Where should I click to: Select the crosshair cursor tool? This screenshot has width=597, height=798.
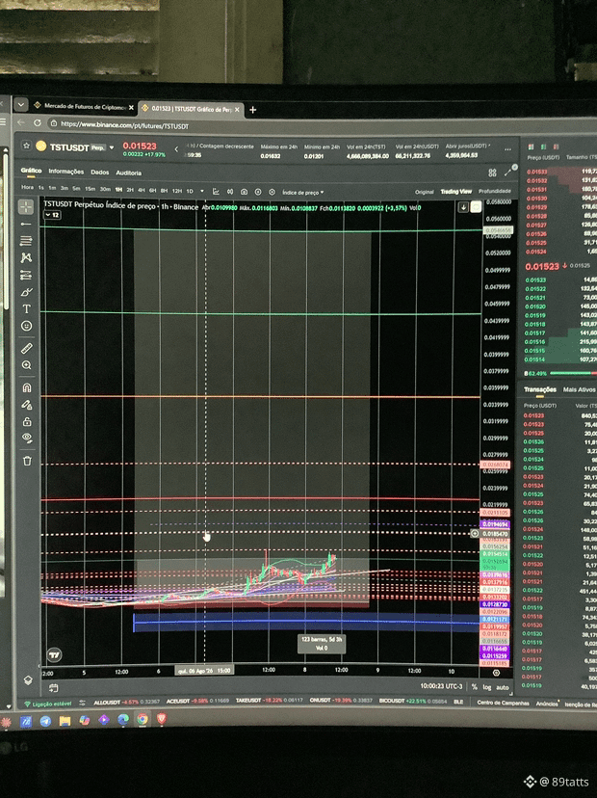coord(26,206)
